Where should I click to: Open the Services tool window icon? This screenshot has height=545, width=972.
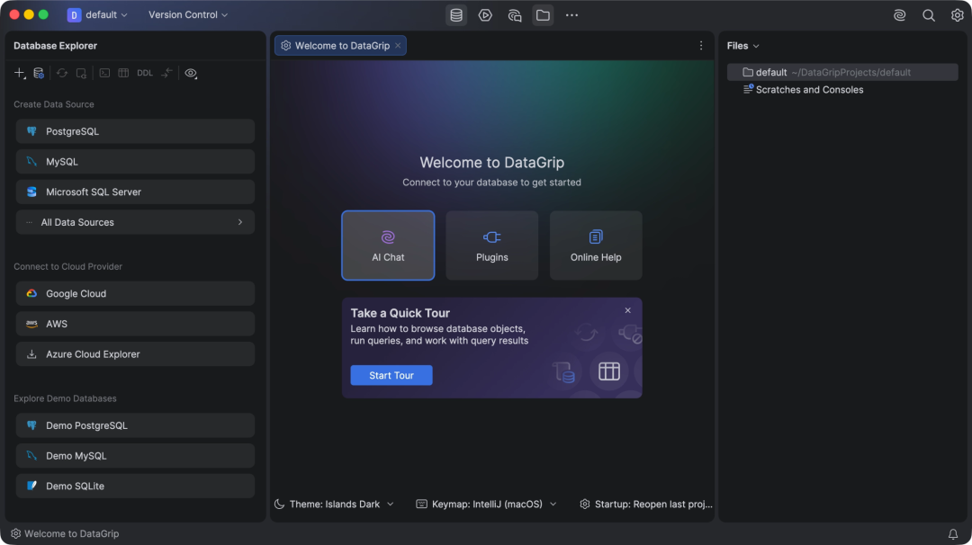pos(485,15)
